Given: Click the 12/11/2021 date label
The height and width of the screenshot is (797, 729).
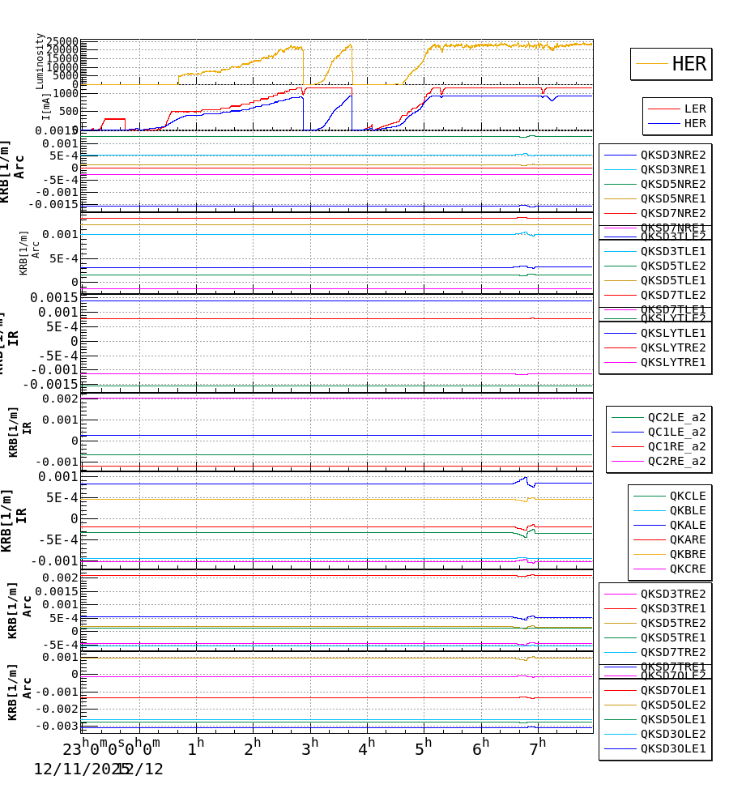Looking at the screenshot, I should pyautogui.click(x=75, y=768).
